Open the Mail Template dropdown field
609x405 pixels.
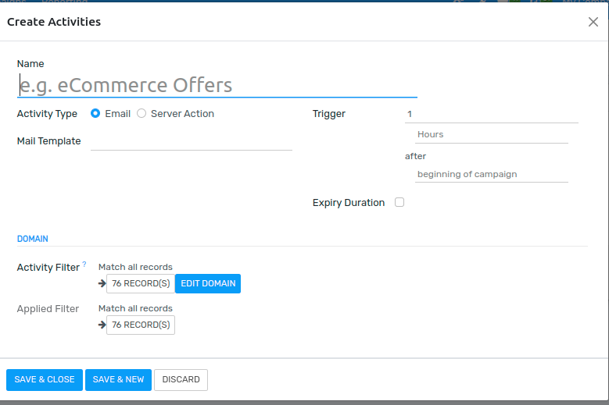pos(191,141)
